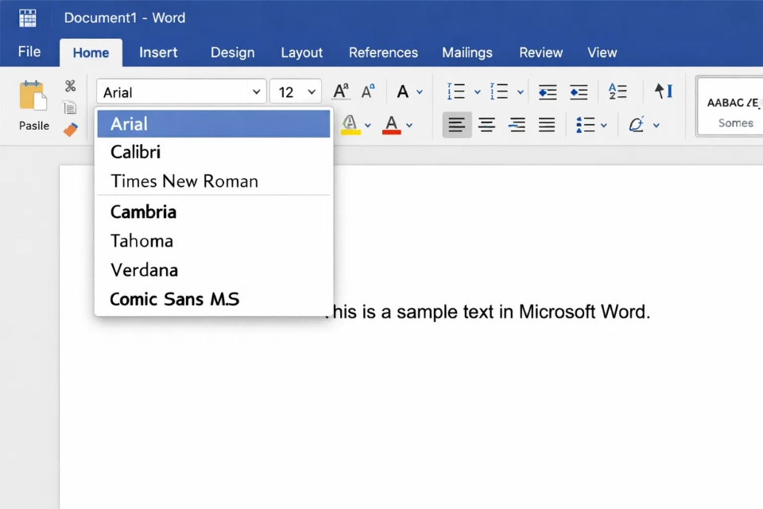Cut selected text with the scissors icon
The width and height of the screenshot is (763, 509).
[x=70, y=85]
